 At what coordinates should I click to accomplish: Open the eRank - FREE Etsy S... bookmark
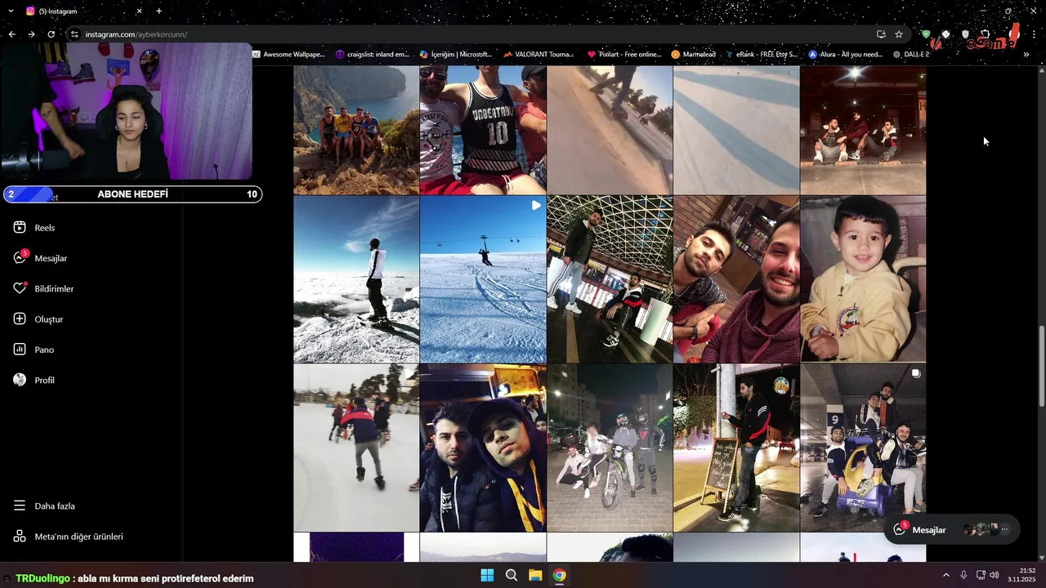(x=762, y=55)
